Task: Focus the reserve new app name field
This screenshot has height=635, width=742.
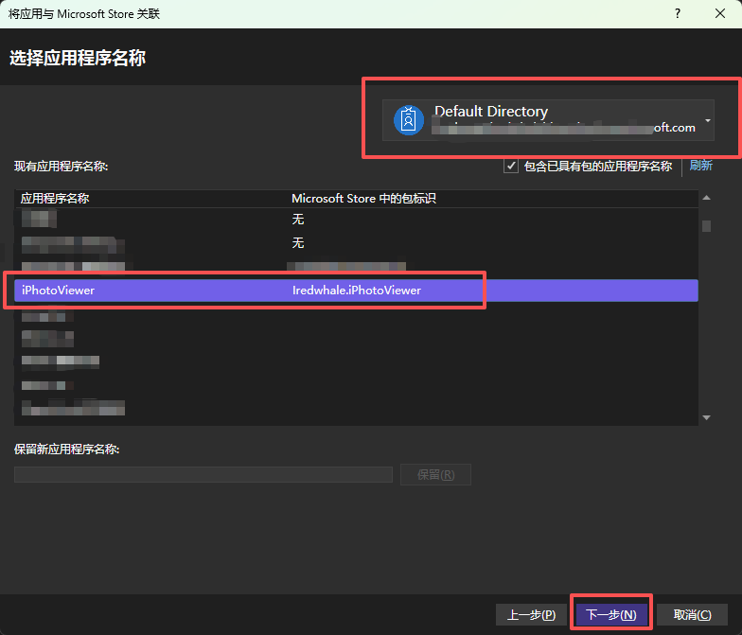Action: click(203, 475)
